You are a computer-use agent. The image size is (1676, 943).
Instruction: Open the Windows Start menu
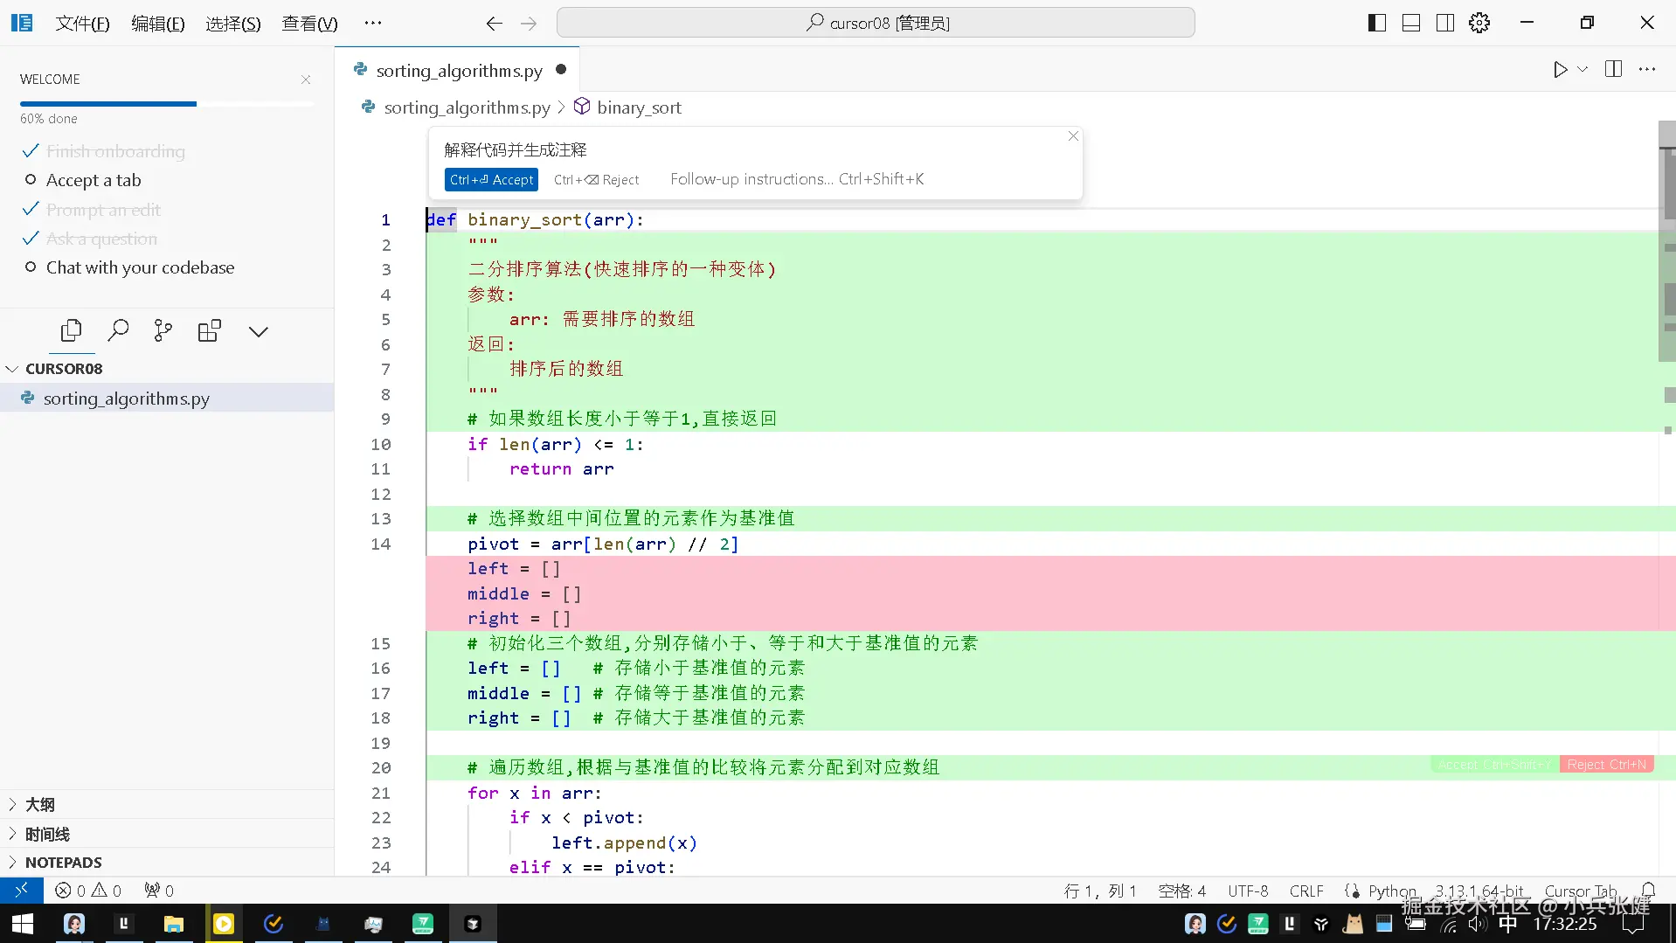(23, 924)
